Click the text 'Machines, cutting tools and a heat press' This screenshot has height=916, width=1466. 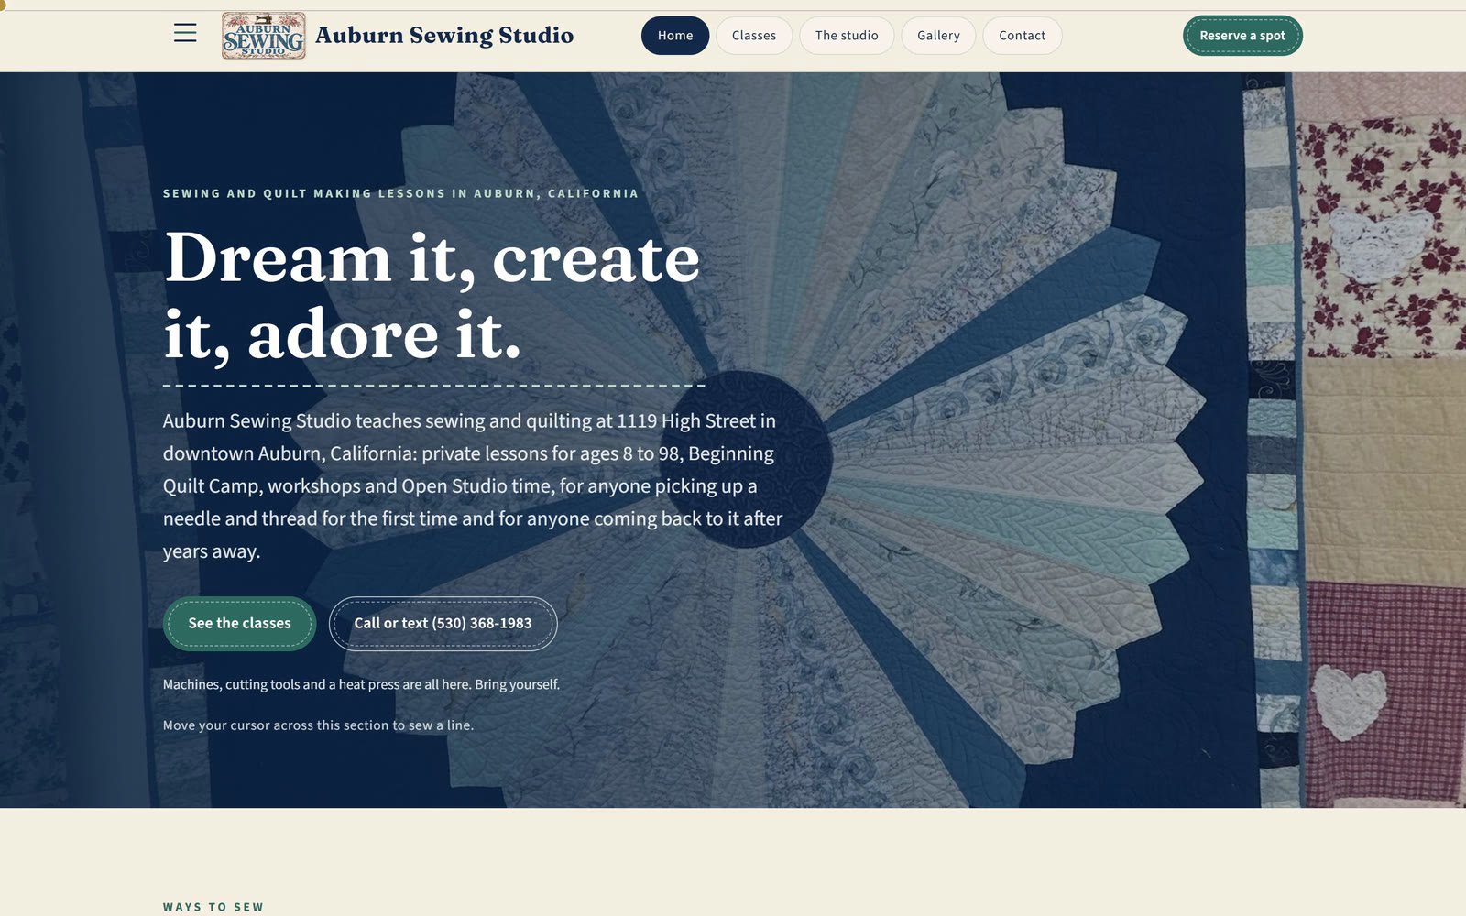pos(361,684)
